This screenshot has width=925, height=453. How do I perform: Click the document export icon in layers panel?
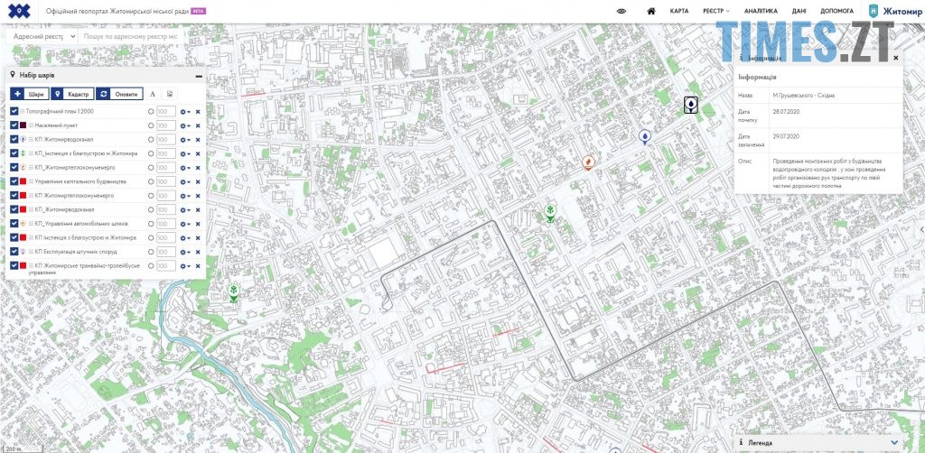point(169,94)
